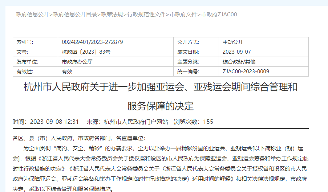Screen dimensions: 328x192
Task: Open the 政府信息公开 breadcrumb link
Action: coord(32,15)
